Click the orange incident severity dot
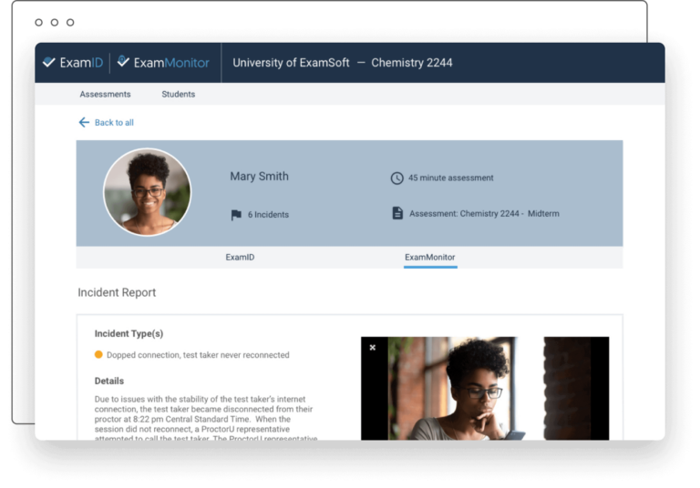This screenshot has width=700, height=488. [98, 355]
